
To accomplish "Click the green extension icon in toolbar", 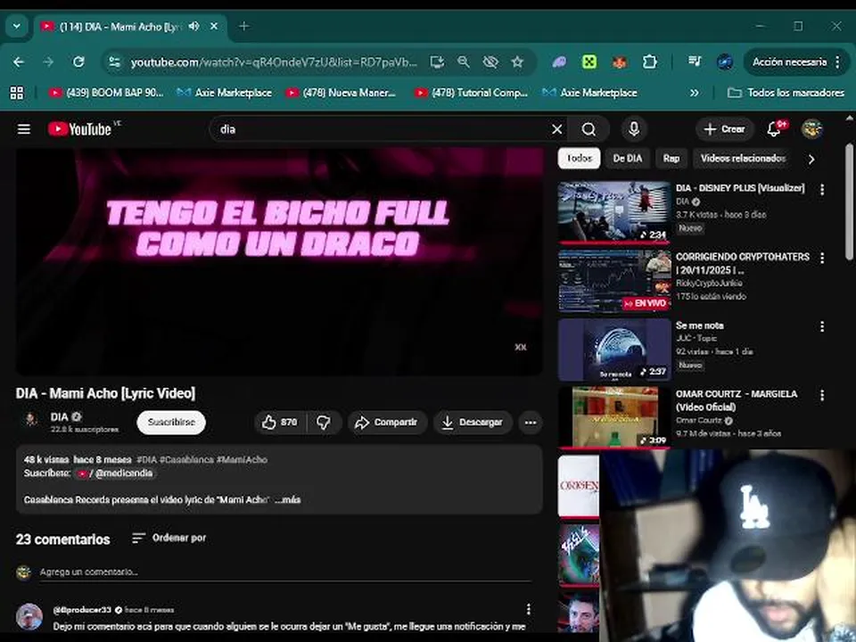I will [x=589, y=62].
